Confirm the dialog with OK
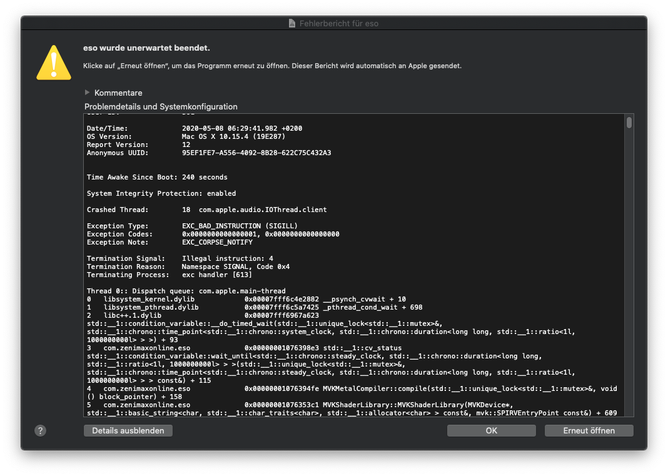The height and width of the screenshot is (476, 668). [491, 430]
